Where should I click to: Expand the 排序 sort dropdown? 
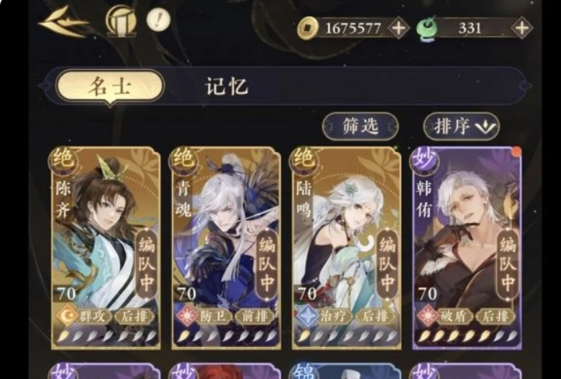[x=461, y=126]
